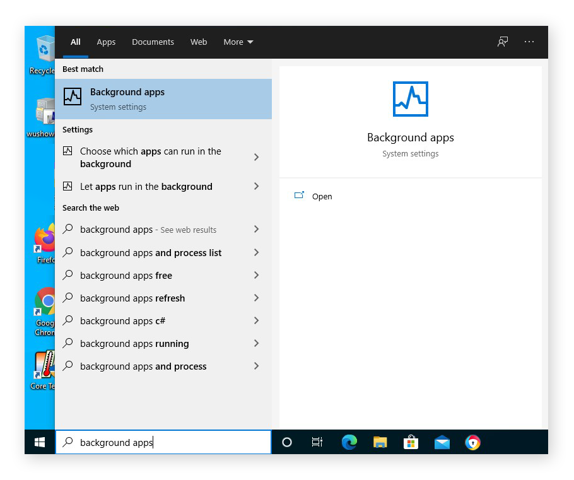Viewport: 574px width, 480px height.
Task: Select 'background apps and process list' suggestion
Action: click(x=163, y=253)
